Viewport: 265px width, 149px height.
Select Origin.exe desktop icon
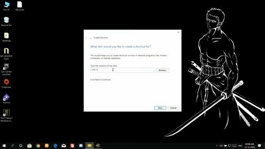point(6,84)
